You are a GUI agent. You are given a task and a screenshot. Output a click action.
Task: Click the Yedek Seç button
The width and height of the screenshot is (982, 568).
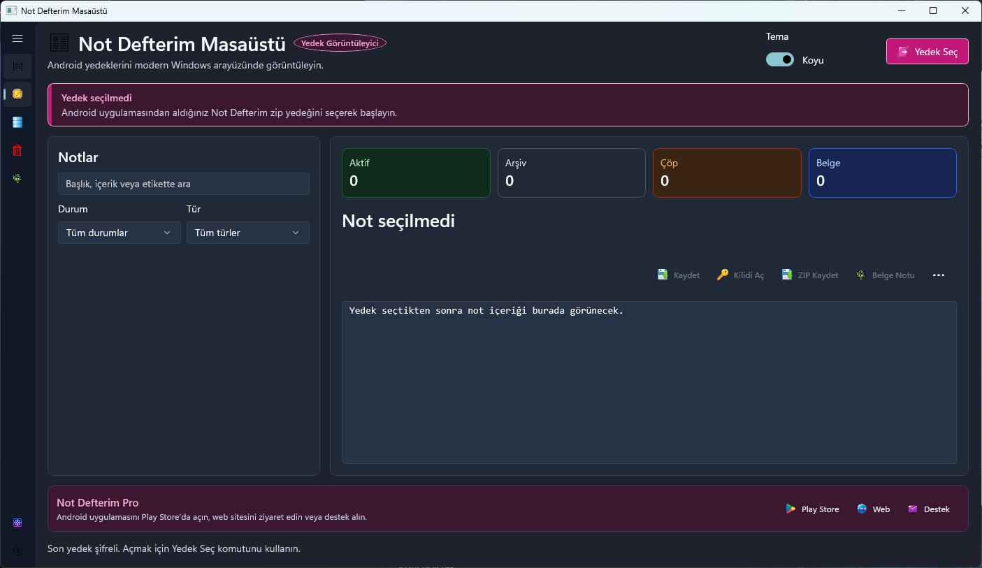point(927,52)
